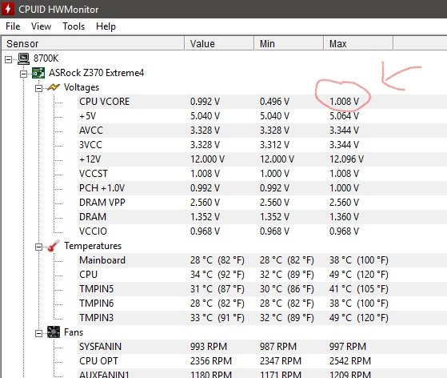Select the DRAM VPP voltage row
Viewport: 447px width, 378px height.
(262, 203)
